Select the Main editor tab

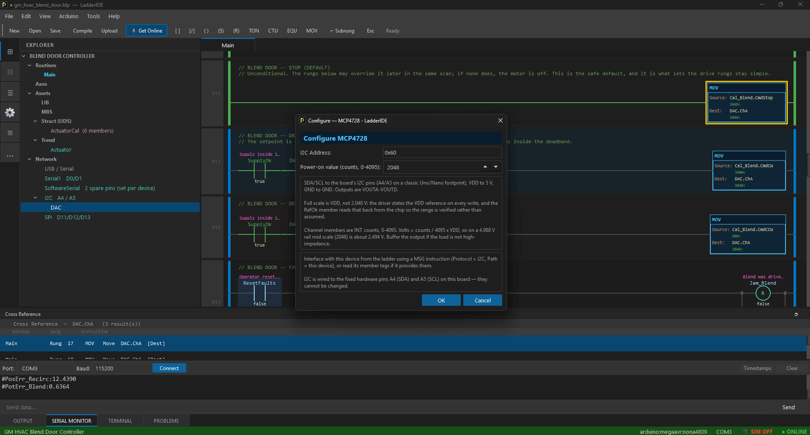pos(228,45)
